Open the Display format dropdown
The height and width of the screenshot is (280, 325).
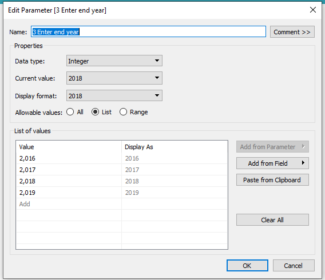(114, 95)
